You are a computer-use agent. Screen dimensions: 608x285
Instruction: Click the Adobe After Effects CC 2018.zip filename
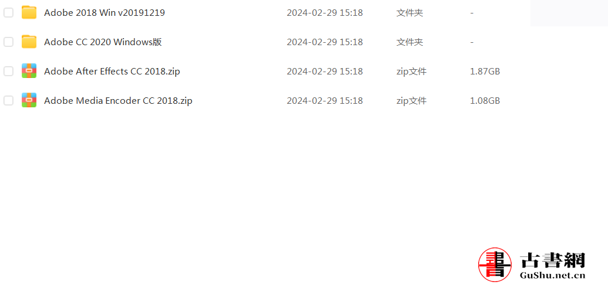(x=112, y=72)
